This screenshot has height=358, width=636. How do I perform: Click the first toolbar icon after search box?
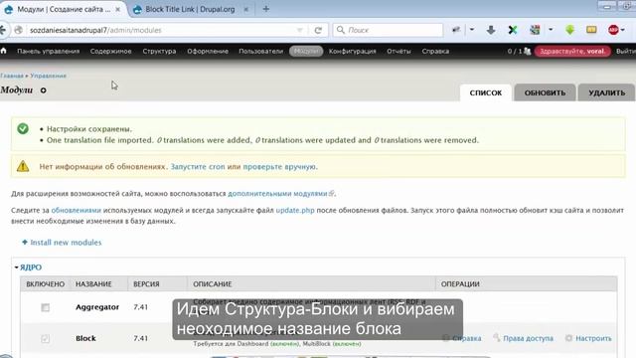(x=456, y=30)
